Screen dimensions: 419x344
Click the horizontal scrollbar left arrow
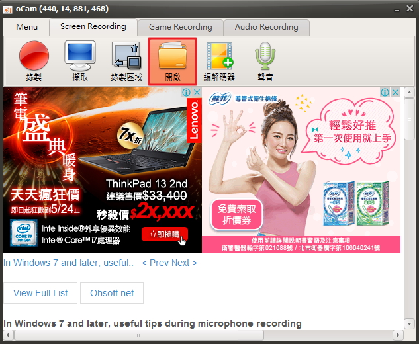tap(8, 335)
